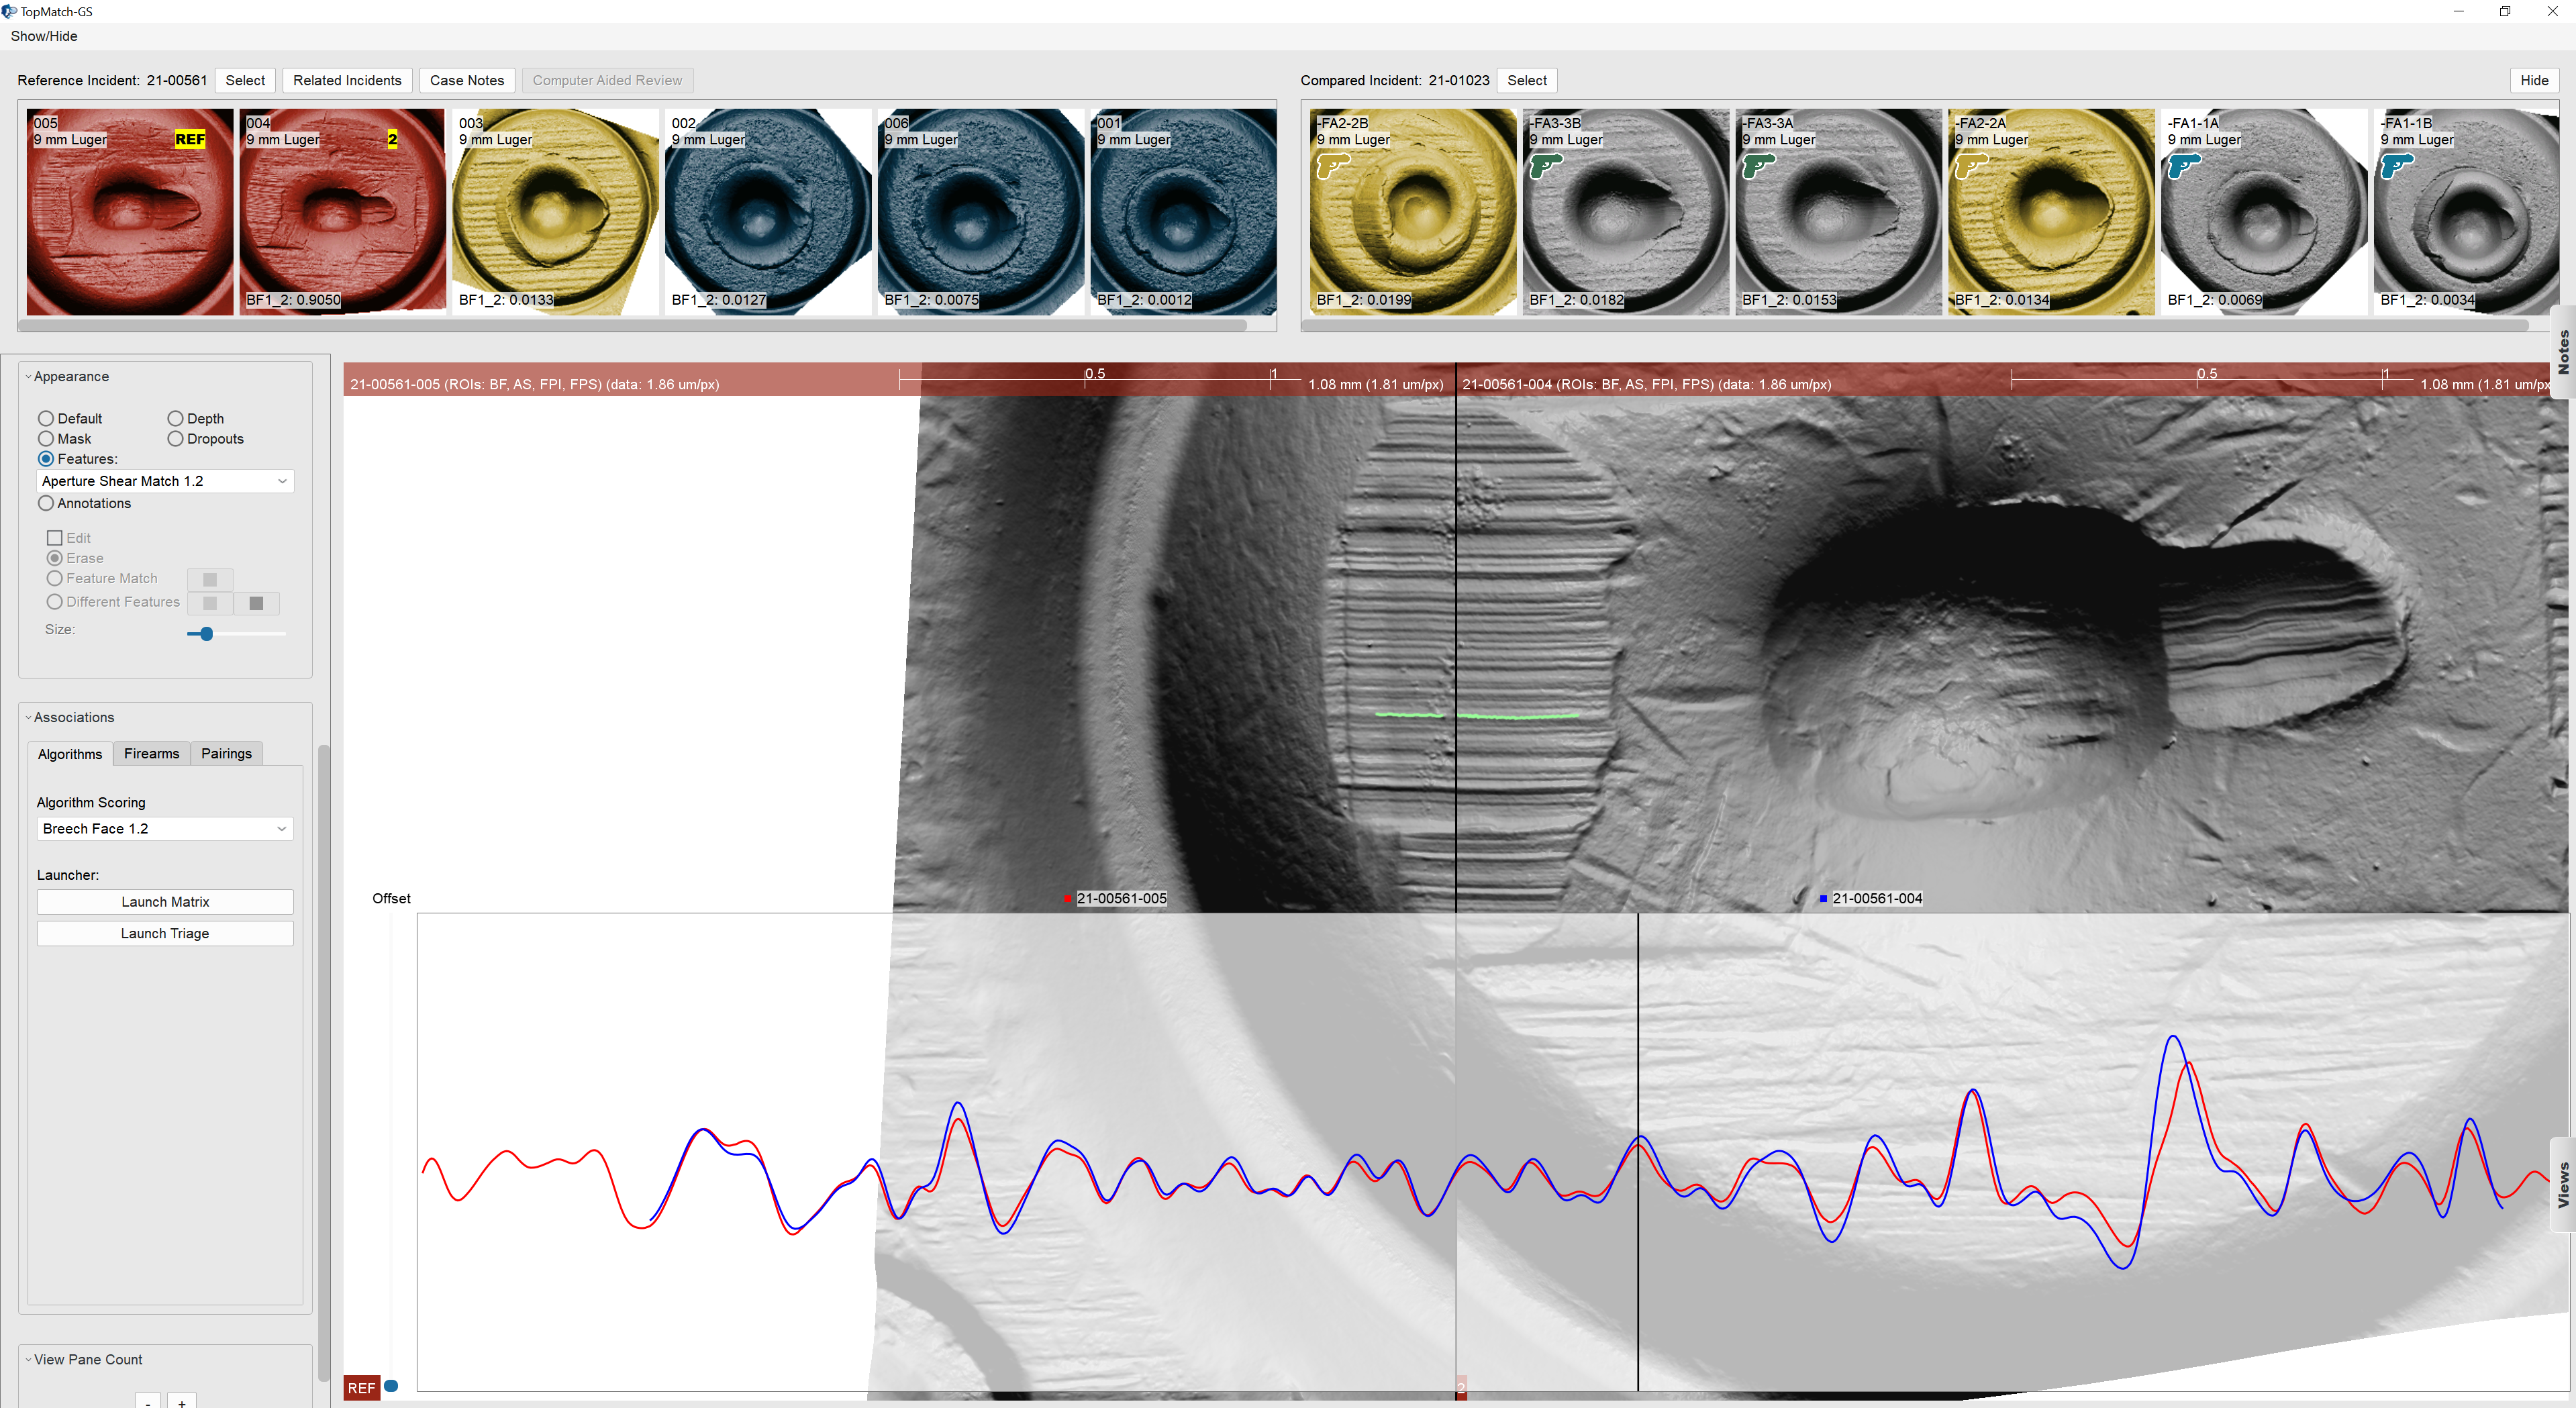Switch to the Firearms tab
2576x1408 pixels.
[151, 753]
